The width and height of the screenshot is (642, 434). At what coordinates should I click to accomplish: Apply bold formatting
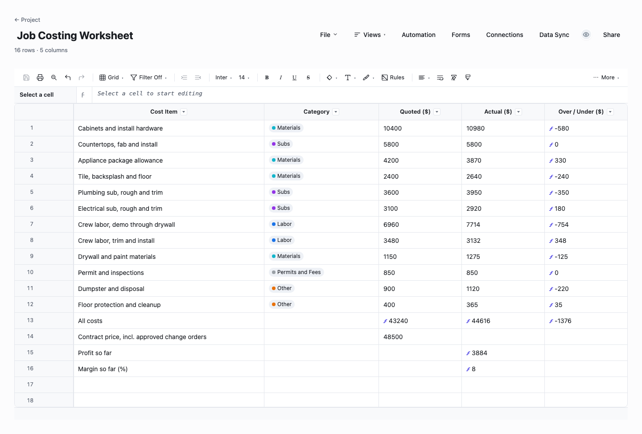(267, 78)
